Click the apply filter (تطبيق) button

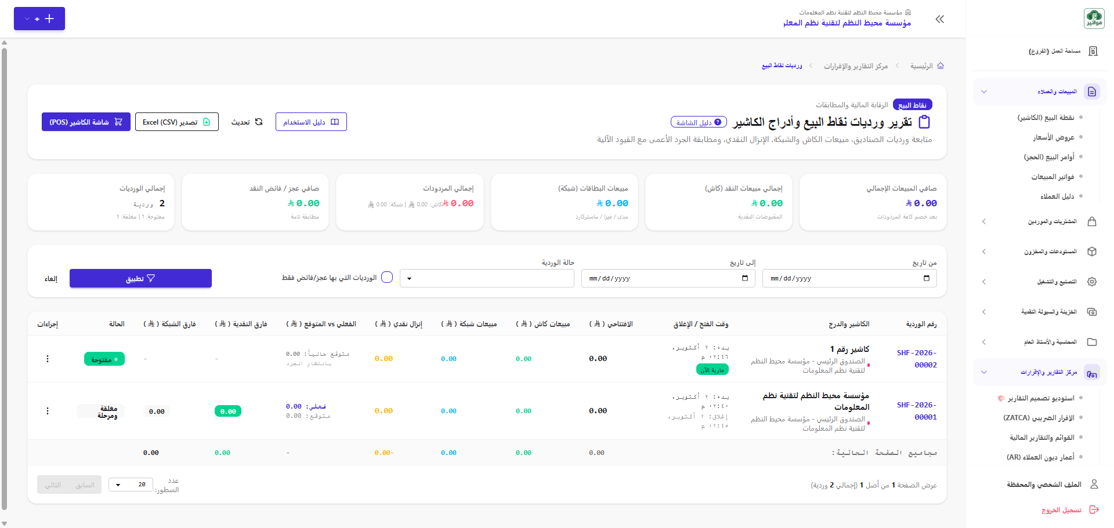(x=140, y=278)
